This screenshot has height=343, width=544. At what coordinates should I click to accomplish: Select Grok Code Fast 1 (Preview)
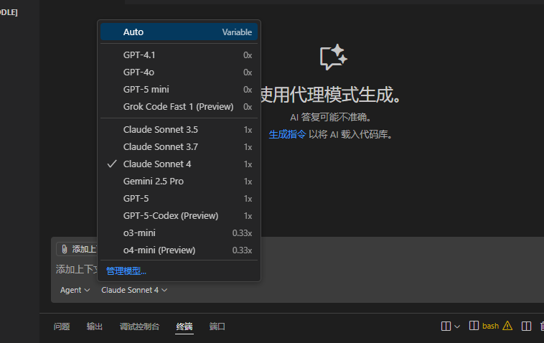tap(179, 106)
